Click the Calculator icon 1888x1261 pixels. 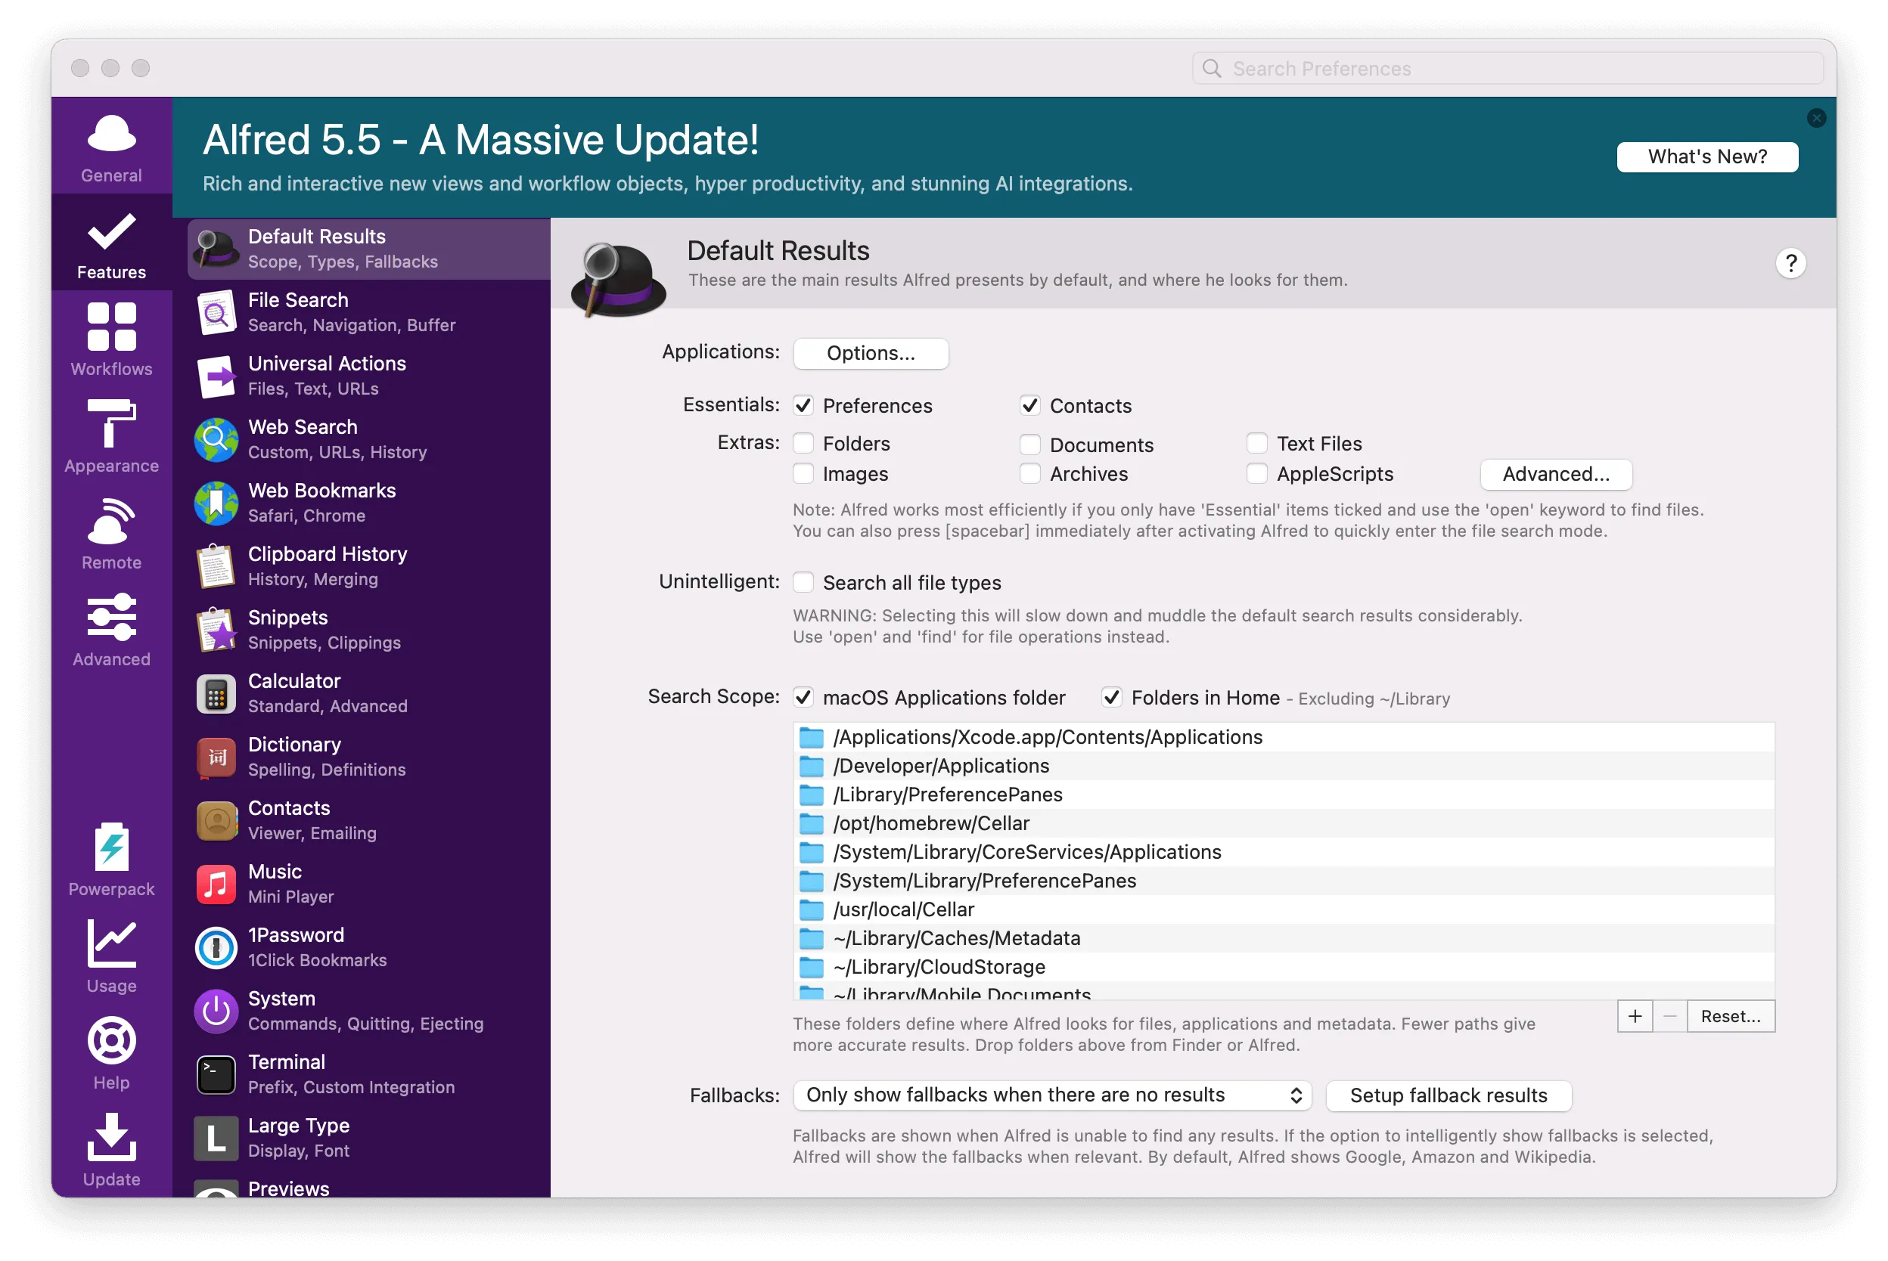point(216,693)
